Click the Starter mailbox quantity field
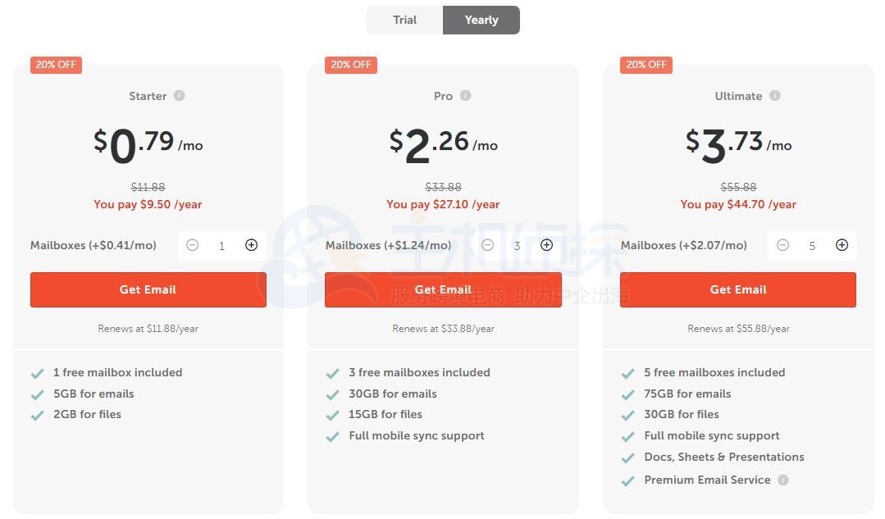885x519 pixels. (221, 246)
